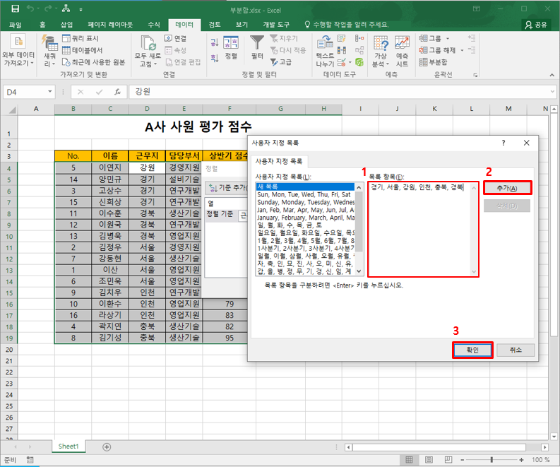Screen dimensions: 560x467
Task: Select 'Jan, Feb, Mar, Apr' custom list
Action: pyautogui.click(x=305, y=210)
